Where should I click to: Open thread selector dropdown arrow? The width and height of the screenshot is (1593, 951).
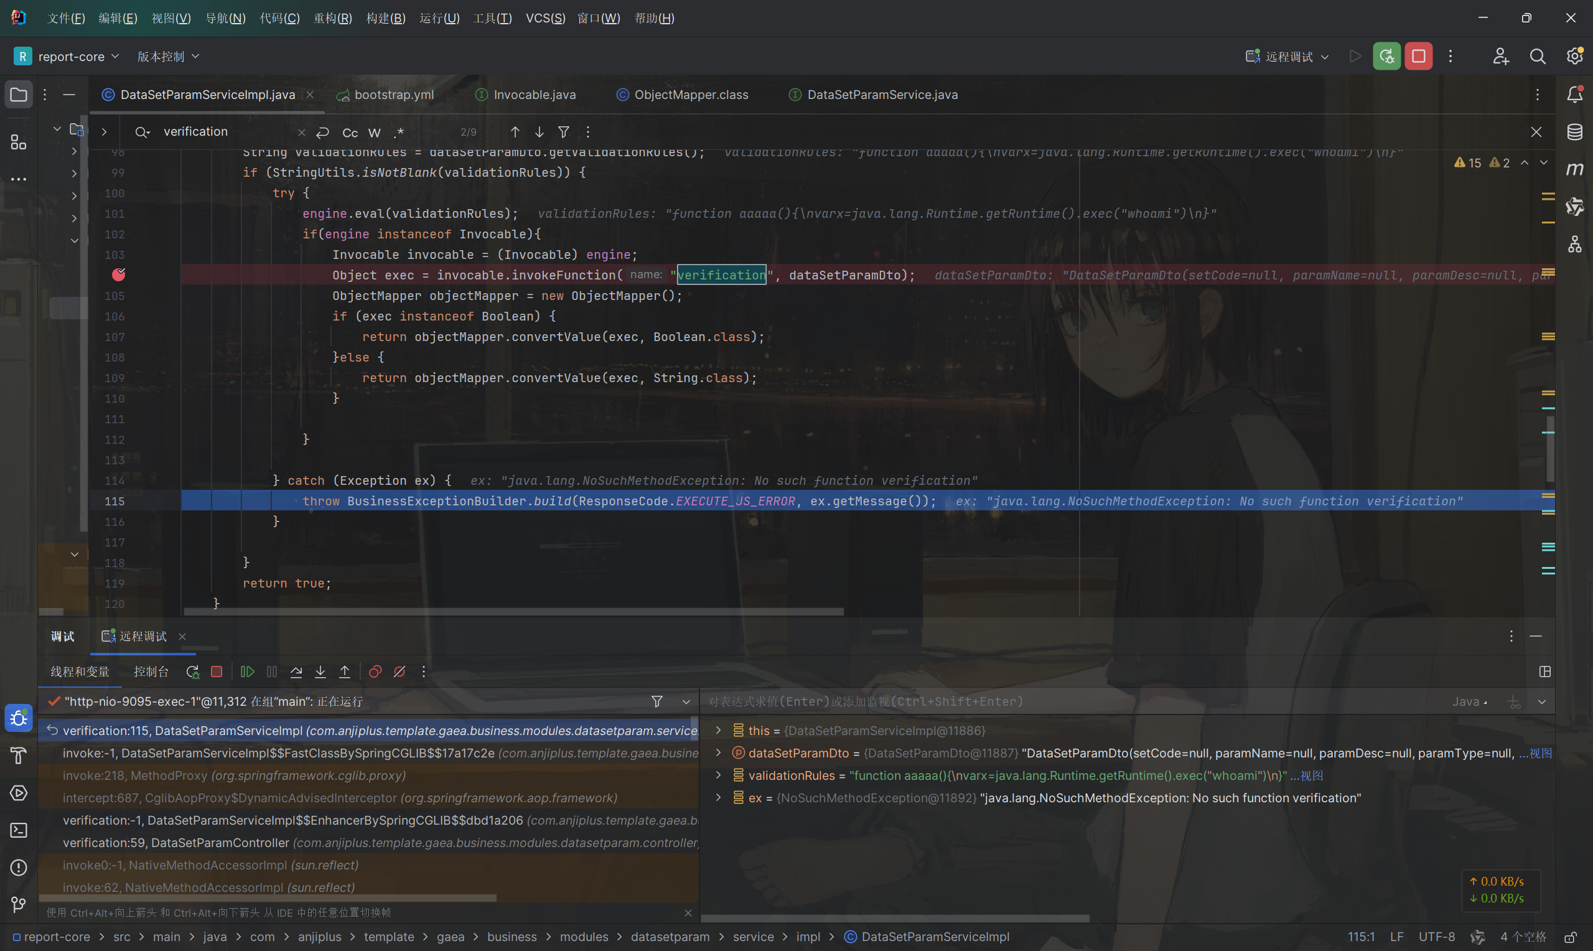point(686,701)
